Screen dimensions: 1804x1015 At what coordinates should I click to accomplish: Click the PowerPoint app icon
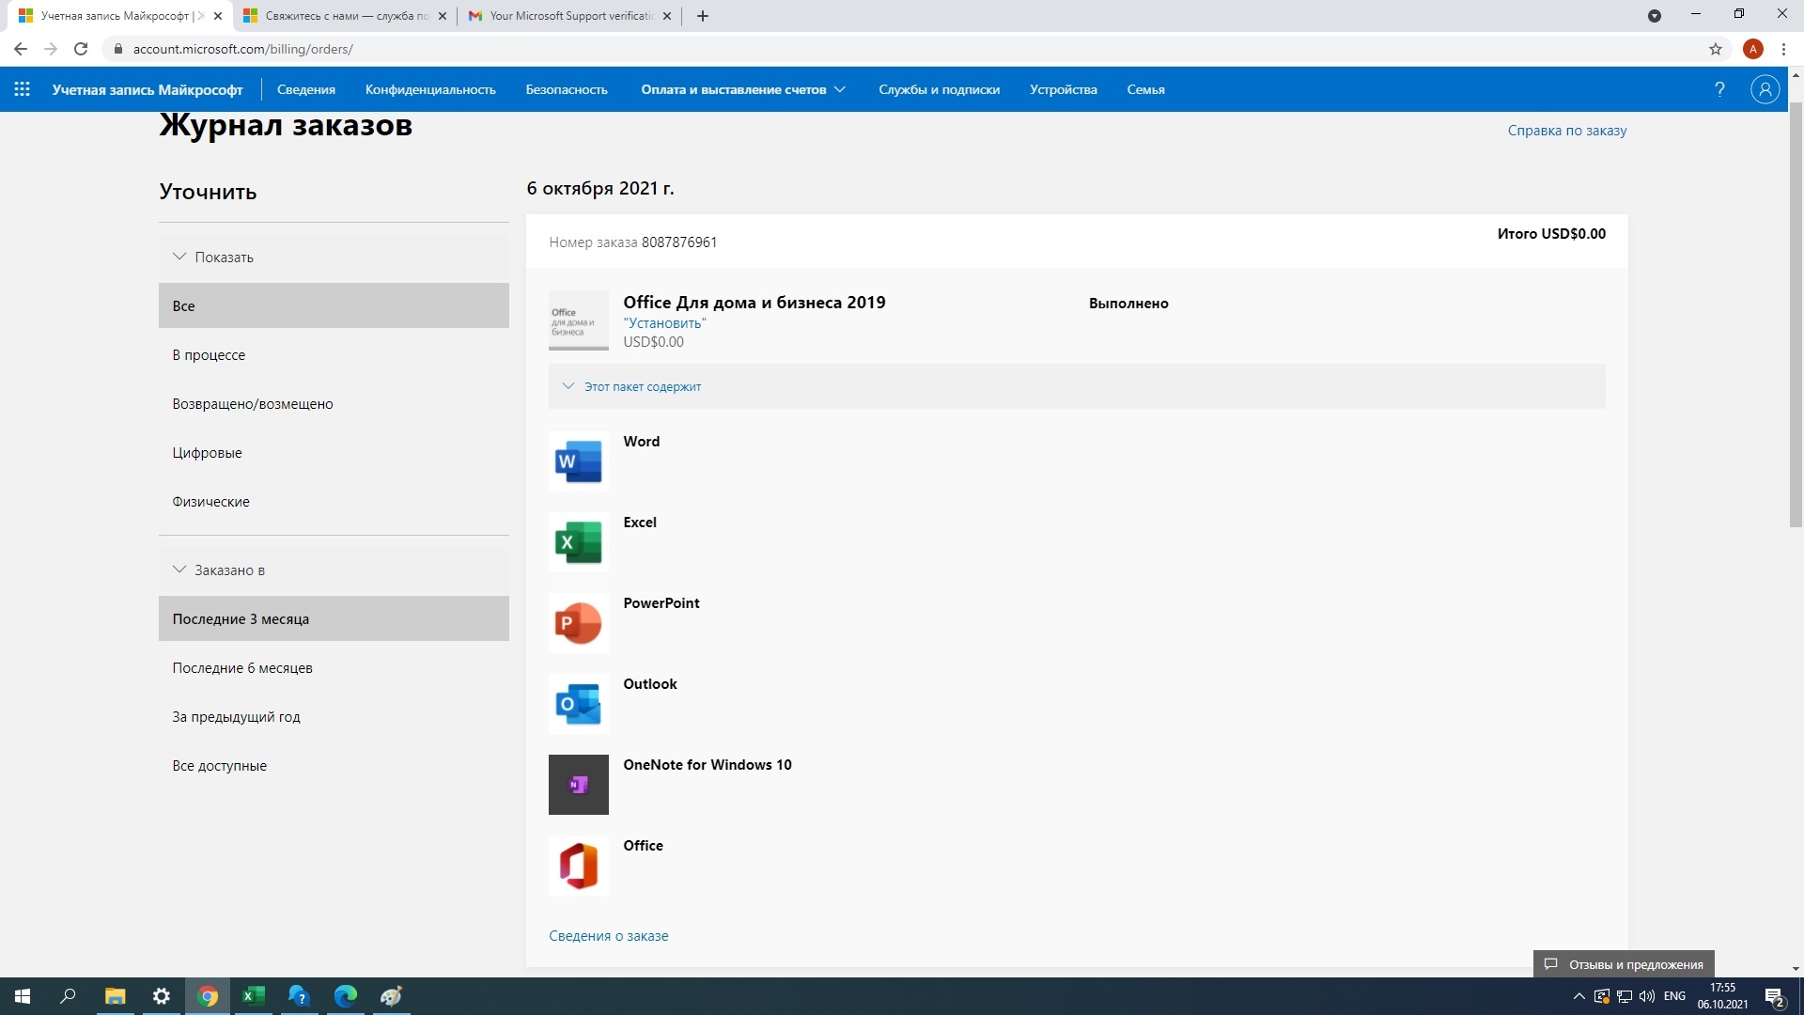[x=578, y=623]
